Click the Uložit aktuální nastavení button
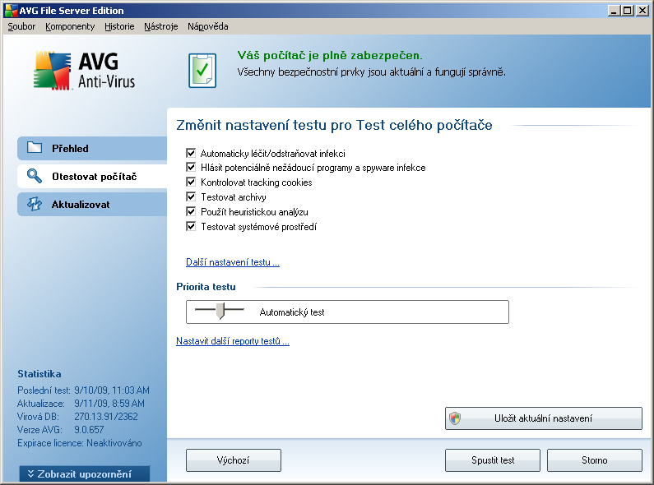This screenshot has width=654, height=485. click(x=544, y=418)
